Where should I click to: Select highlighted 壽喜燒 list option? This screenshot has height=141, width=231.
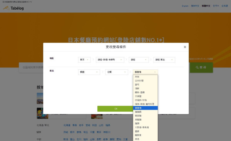pyautogui.click(x=145, y=108)
